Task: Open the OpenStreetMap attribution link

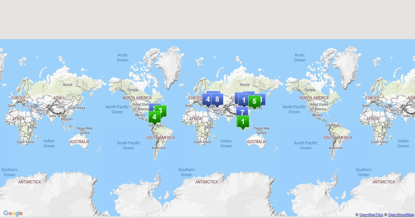Action: click(x=401, y=215)
